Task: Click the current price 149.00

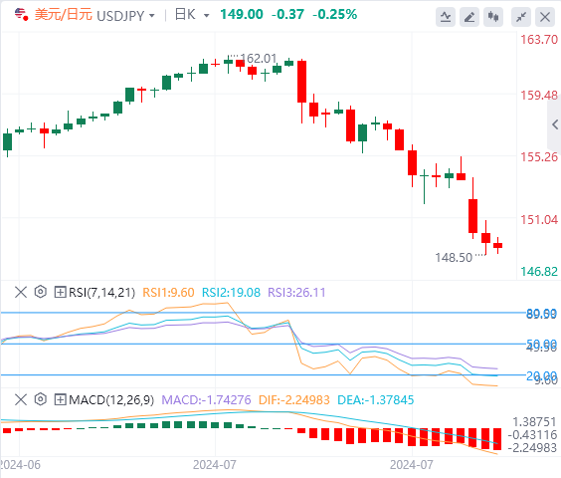Action: coord(242,15)
